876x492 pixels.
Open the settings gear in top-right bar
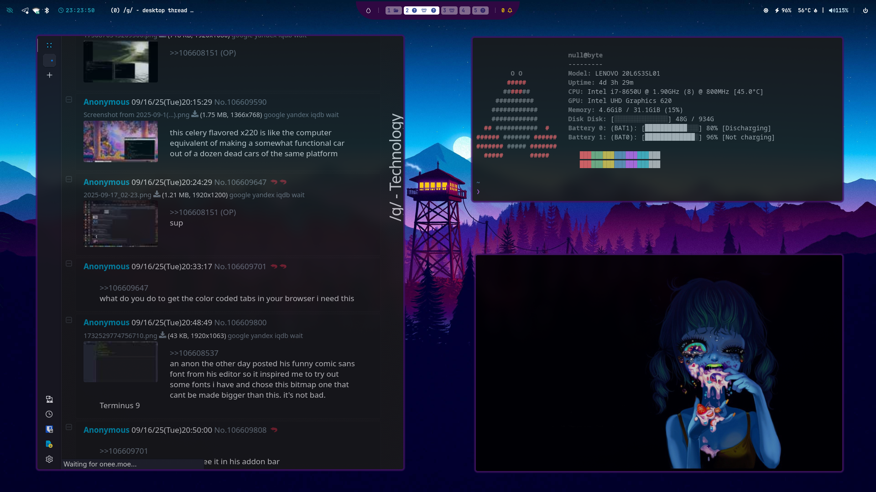766,10
